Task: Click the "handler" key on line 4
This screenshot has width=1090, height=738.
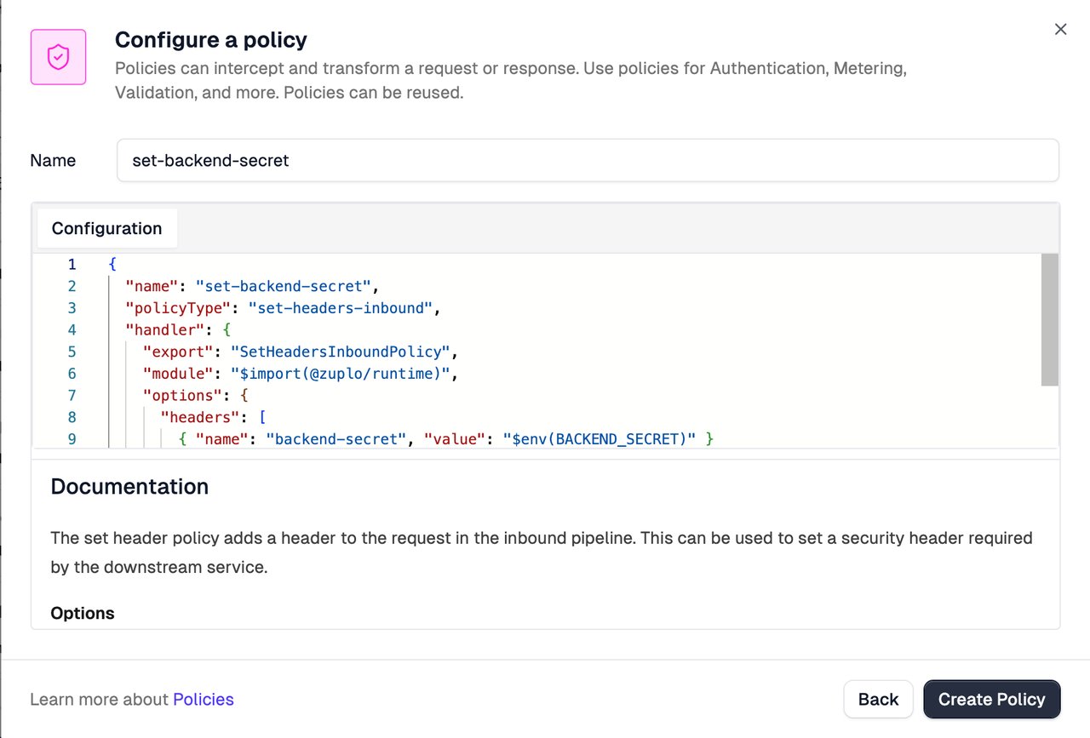Action: [164, 329]
